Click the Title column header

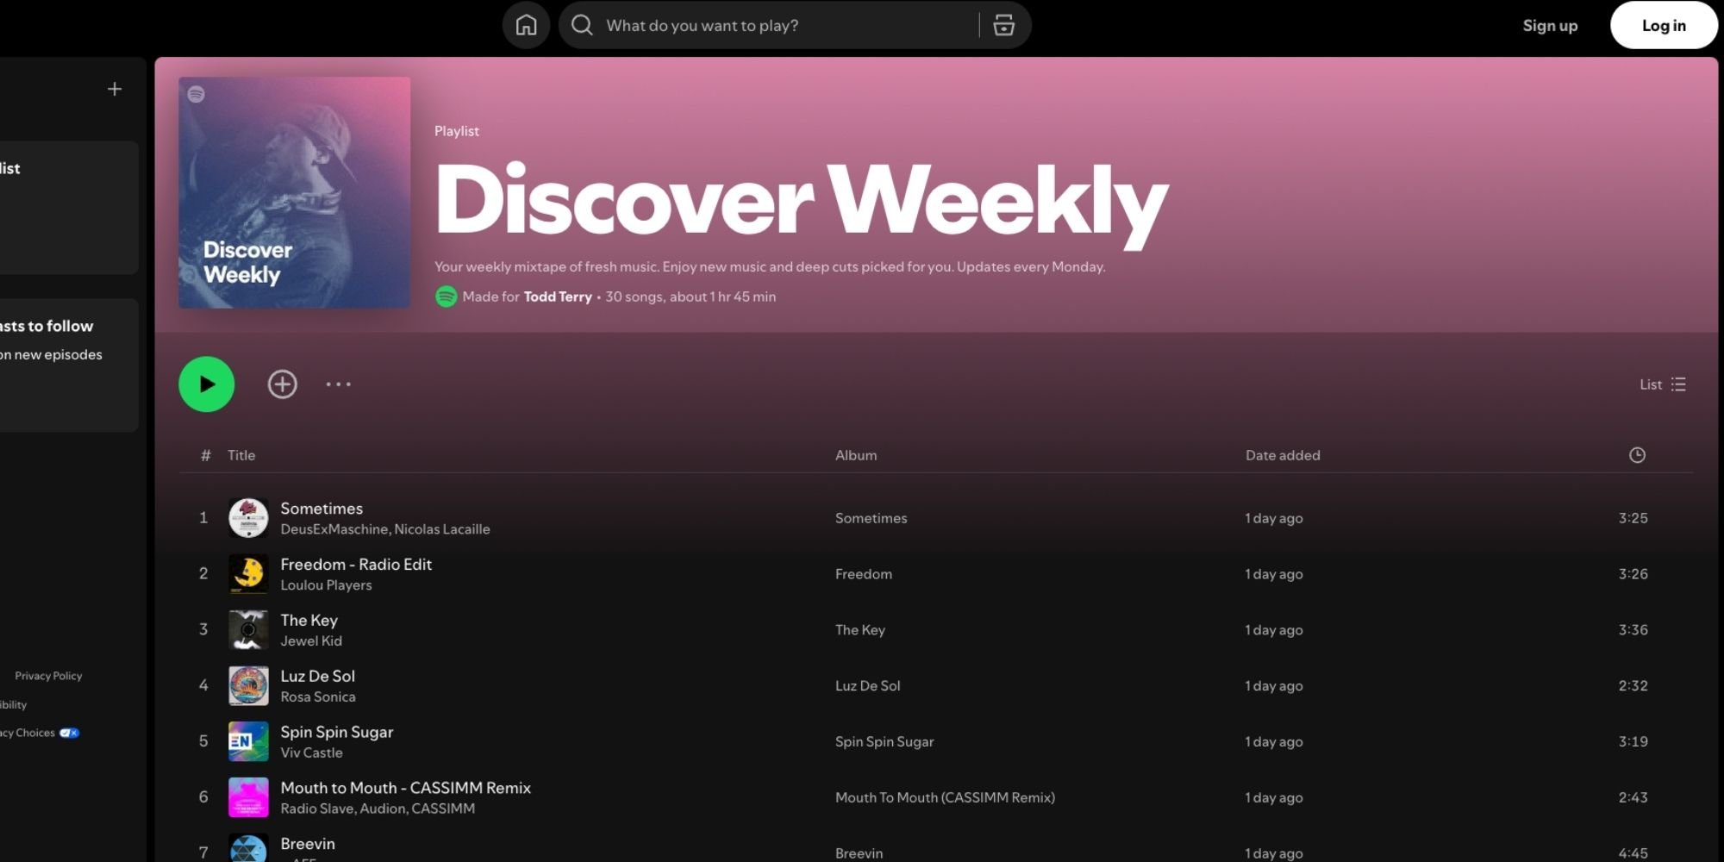pyautogui.click(x=241, y=455)
